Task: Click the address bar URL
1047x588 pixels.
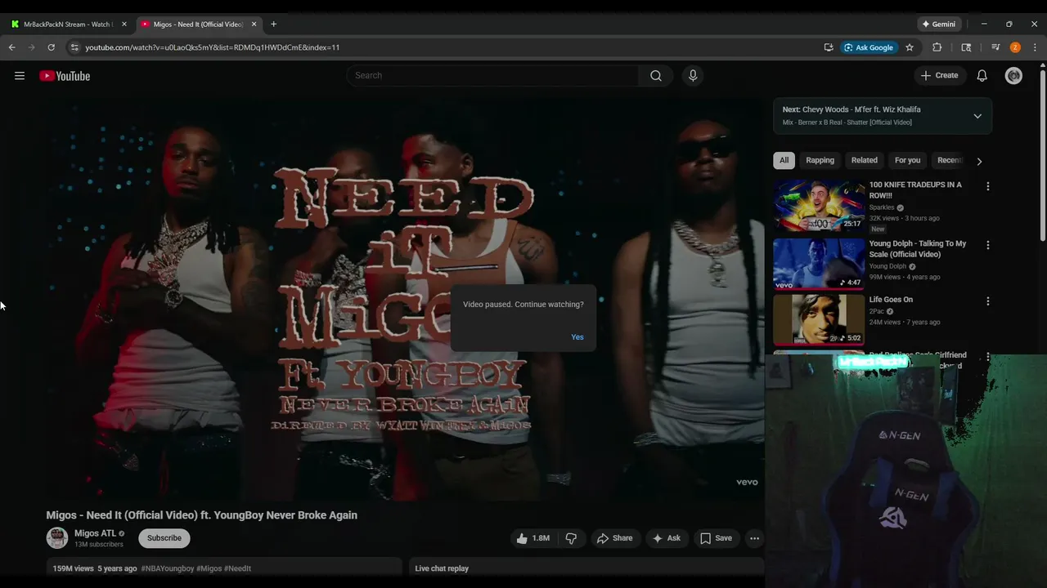Action: coord(213,47)
